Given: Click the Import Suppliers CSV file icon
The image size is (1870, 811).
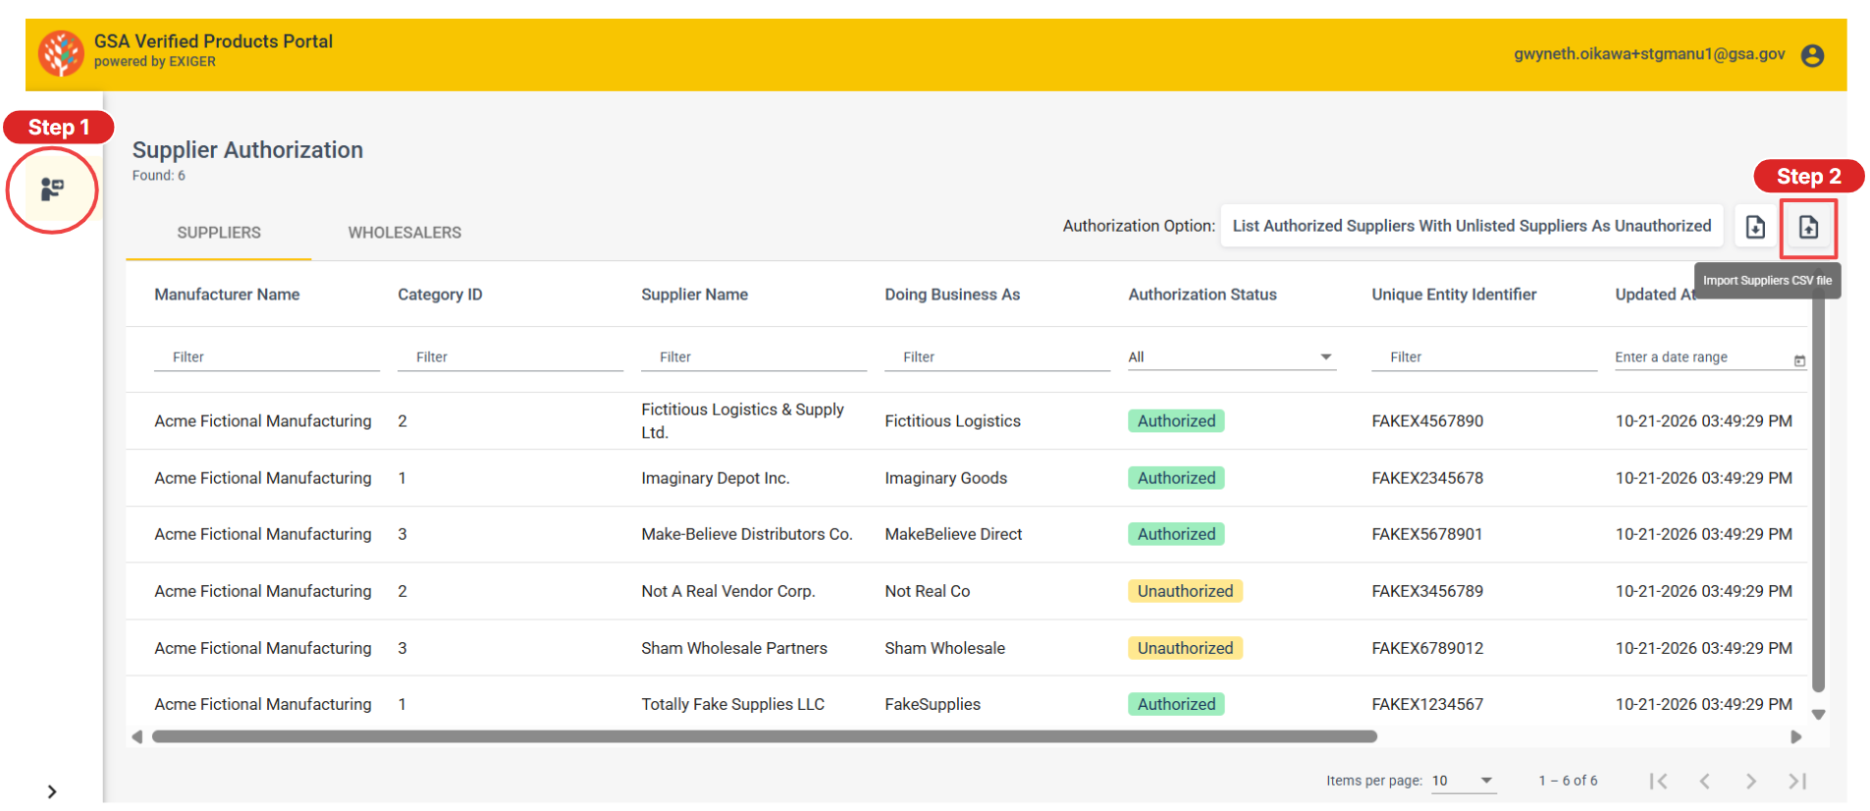Looking at the screenshot, I should pyautogui.click(x=1808, y=227).
